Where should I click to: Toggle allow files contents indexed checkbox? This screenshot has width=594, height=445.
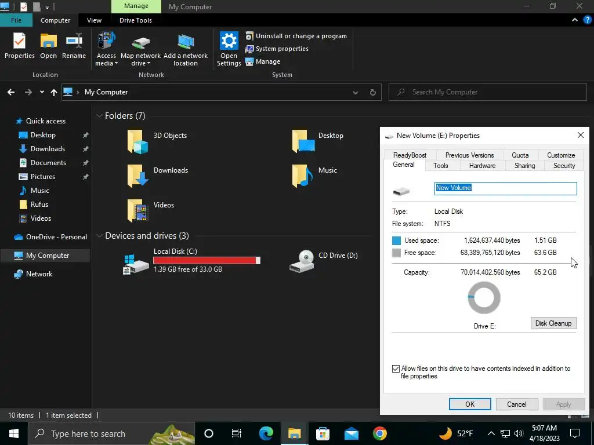[396, 369]
